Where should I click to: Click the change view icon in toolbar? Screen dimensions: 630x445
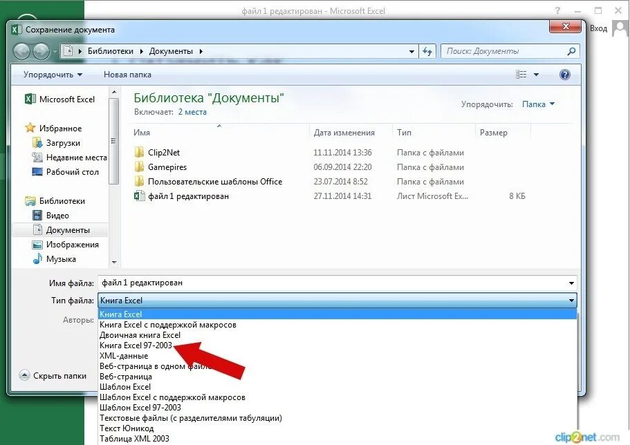521,75
